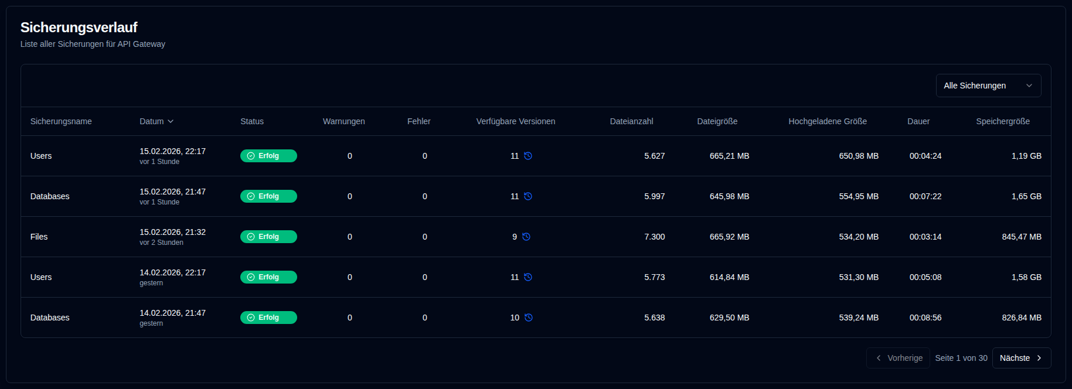Sort by Datum column header
1072x389 pixels.
[x=152, y=121]
